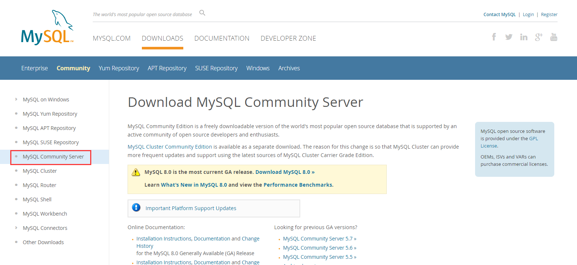Go to DEVELOPER ZONE tab

coord(288,38)
